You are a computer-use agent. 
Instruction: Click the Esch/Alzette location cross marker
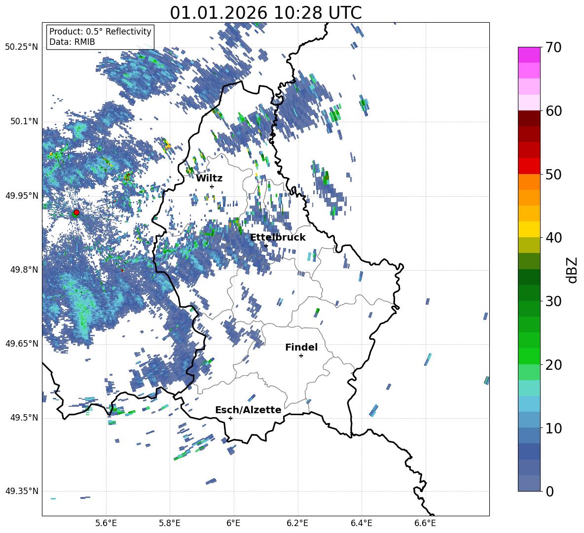tap(230, 418)
